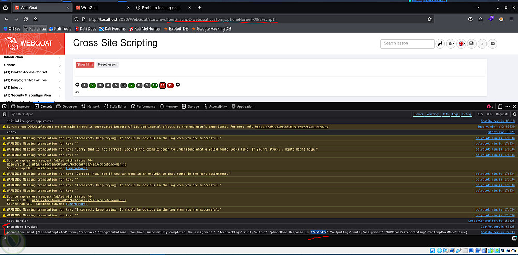518x255 pixels.
Task: Select lesson page number 12
Action: 170,85
